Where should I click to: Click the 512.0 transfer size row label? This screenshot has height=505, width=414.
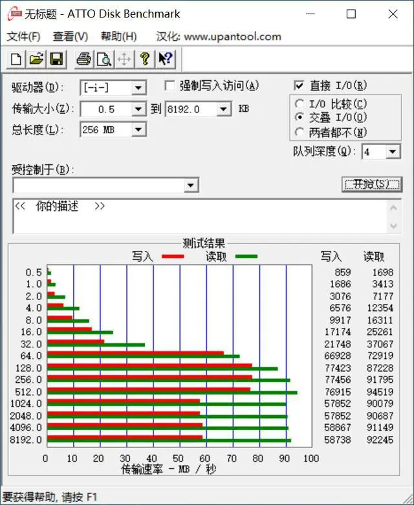(x=28, y=392)
